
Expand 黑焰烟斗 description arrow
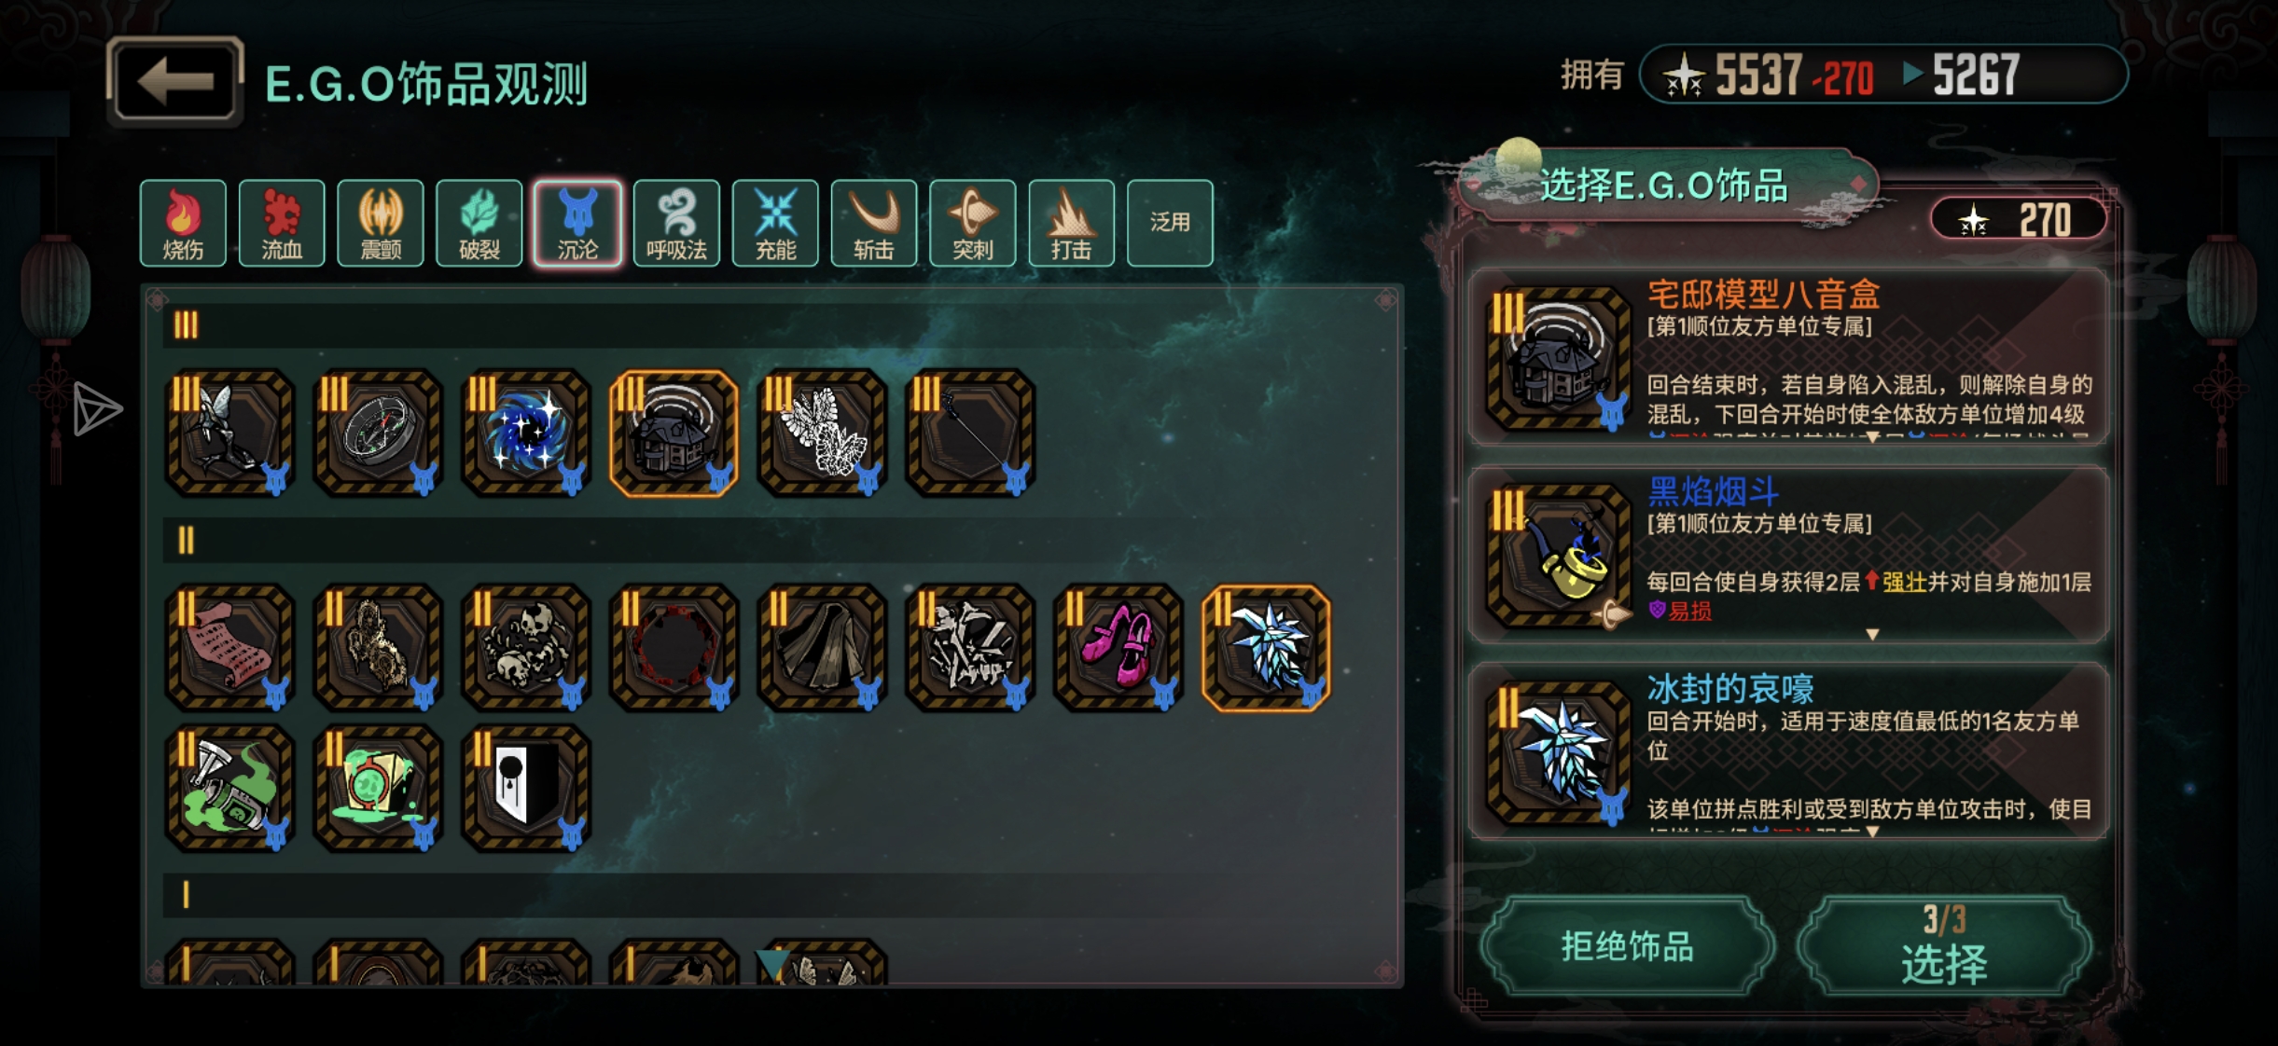click(x=1872, y=634)
